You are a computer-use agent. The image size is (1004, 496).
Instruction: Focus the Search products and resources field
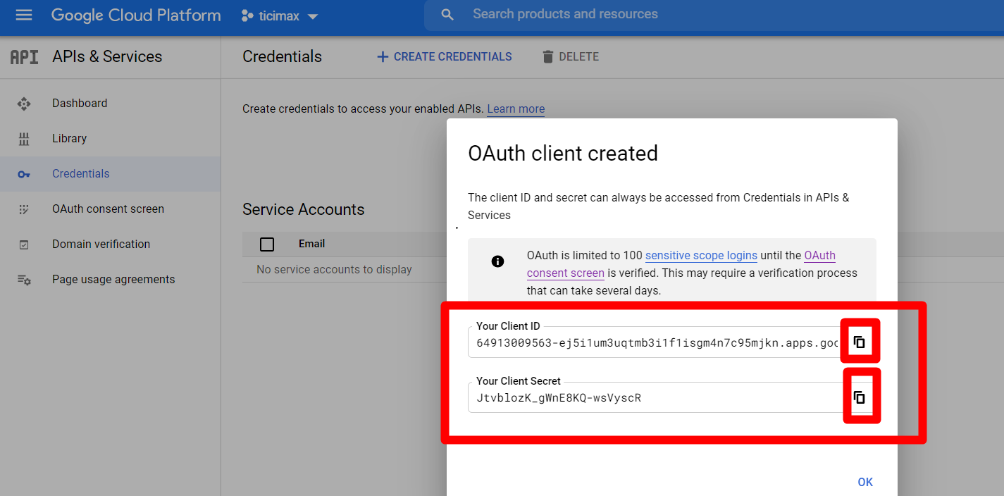pos(714,15)
